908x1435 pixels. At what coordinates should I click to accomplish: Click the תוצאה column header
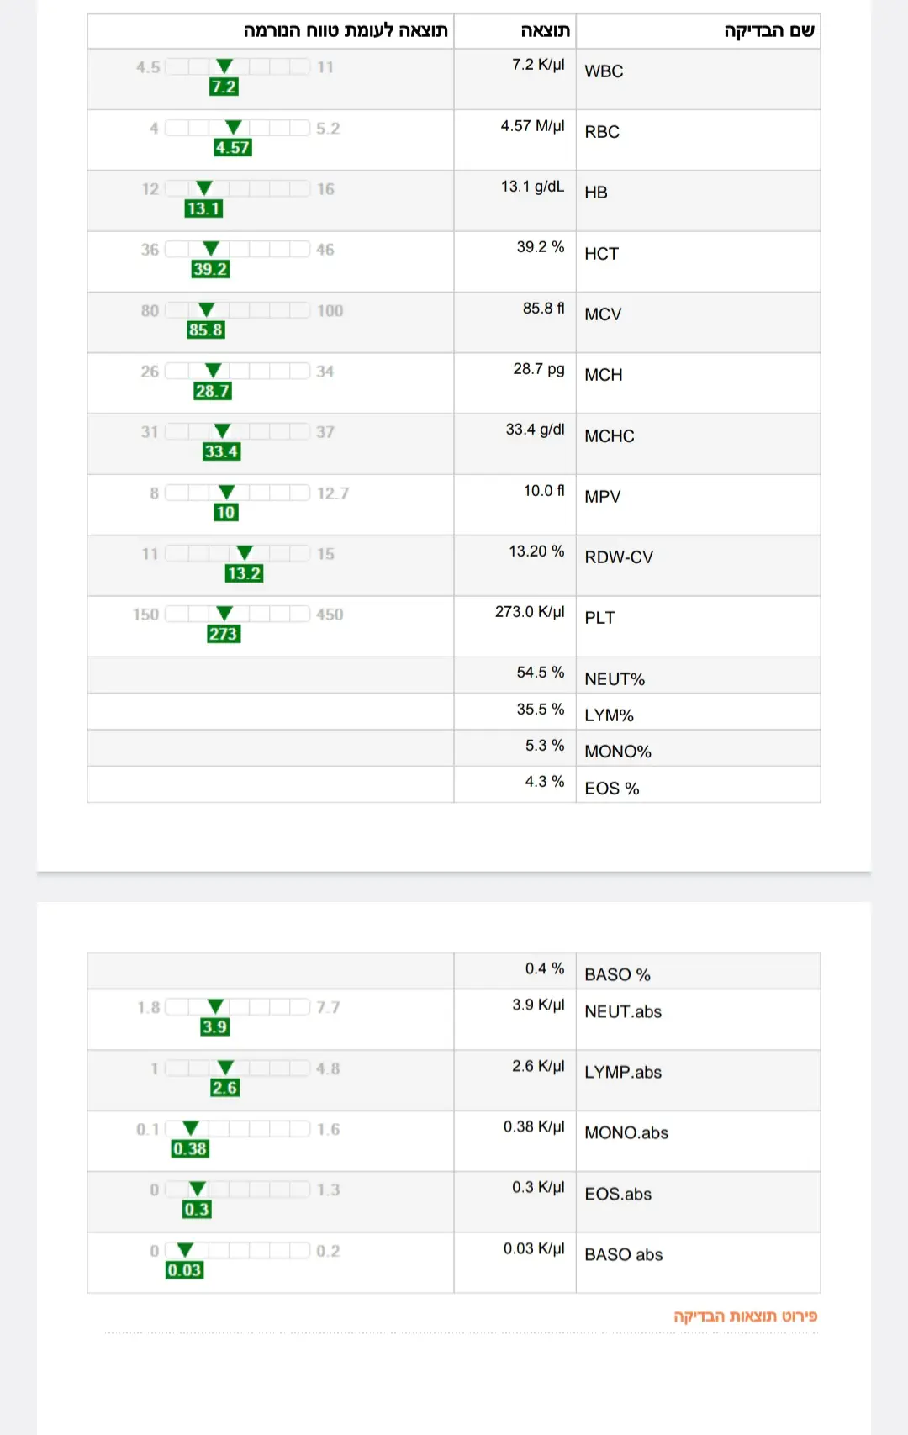pyautogui.click(x=545, y=31)
